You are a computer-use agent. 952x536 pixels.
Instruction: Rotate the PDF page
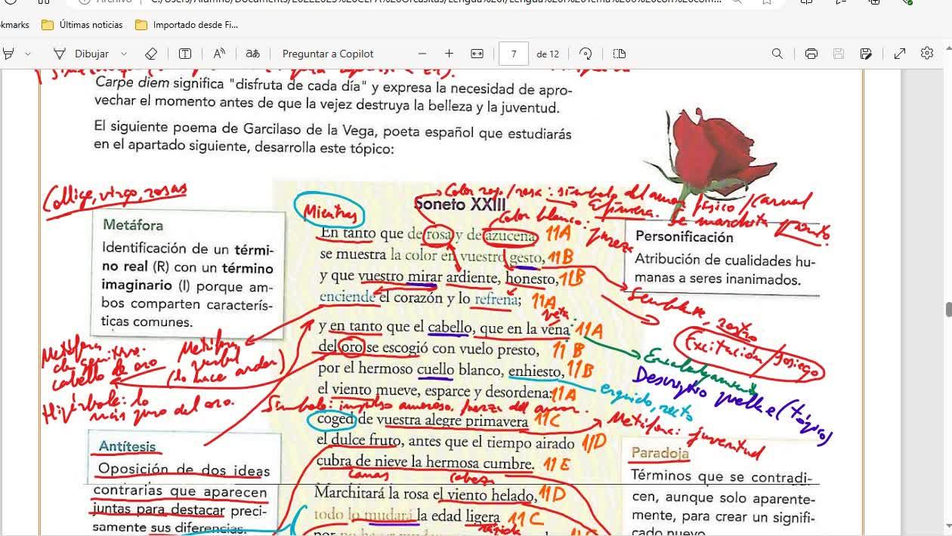click(586, 54)
